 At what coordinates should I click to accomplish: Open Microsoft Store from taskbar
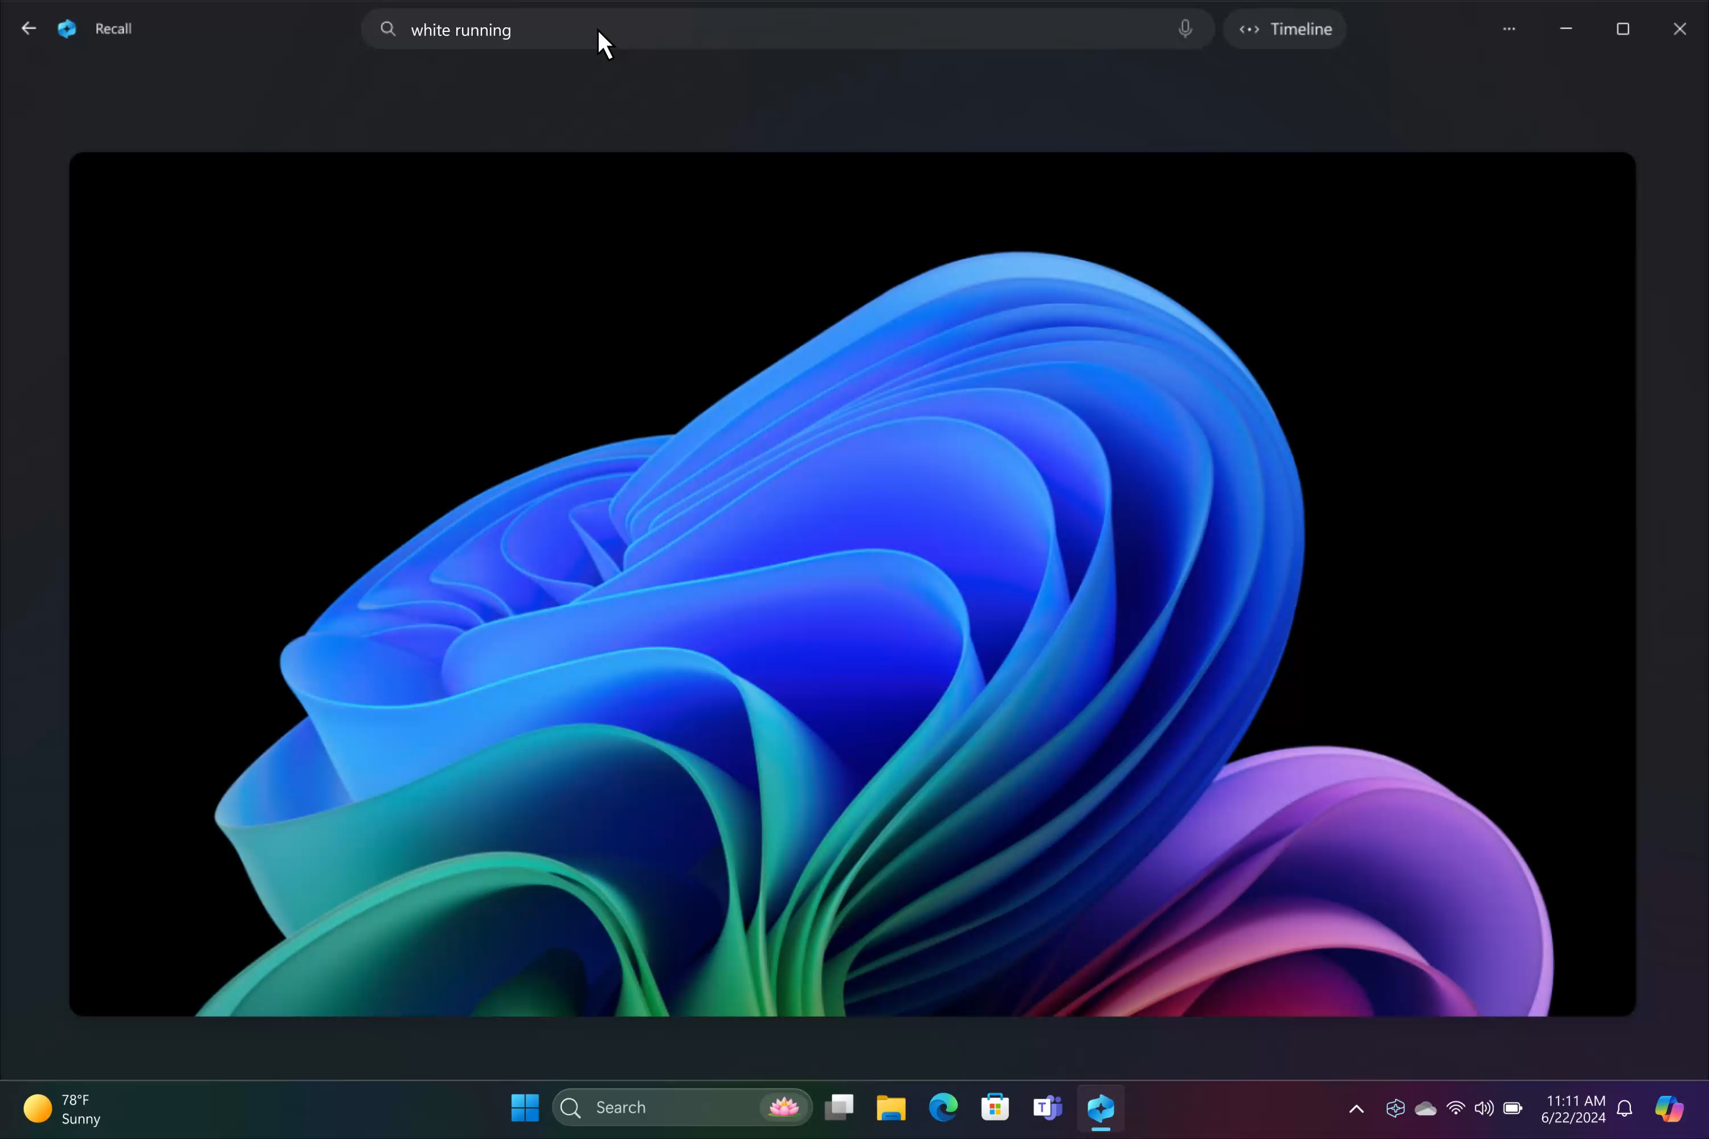coord(995,1108)
